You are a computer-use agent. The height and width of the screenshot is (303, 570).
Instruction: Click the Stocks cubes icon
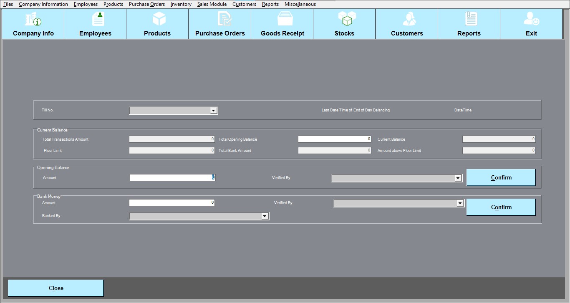click(345, 19)
